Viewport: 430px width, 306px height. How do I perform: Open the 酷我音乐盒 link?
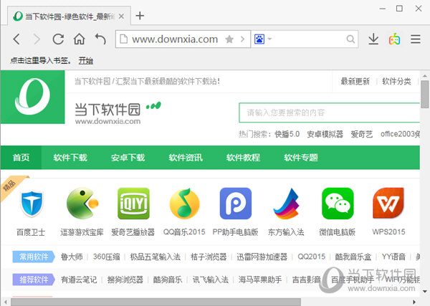[x=353, y=257]
